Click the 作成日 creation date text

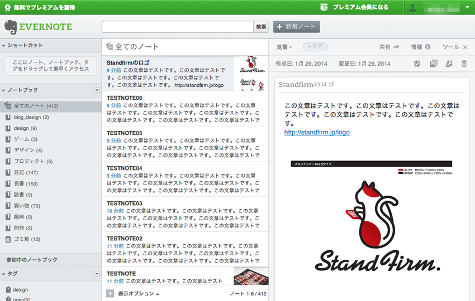click(x=301, y=64)
